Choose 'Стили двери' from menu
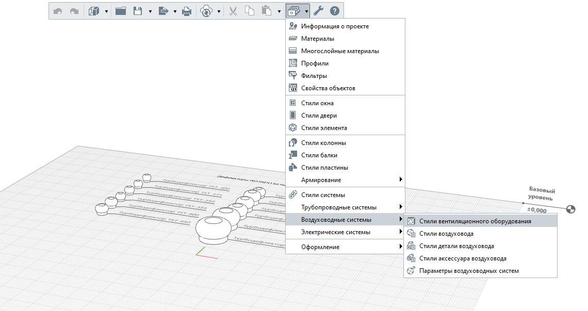The height and width of the screenshot is (311, 588). 346,116
